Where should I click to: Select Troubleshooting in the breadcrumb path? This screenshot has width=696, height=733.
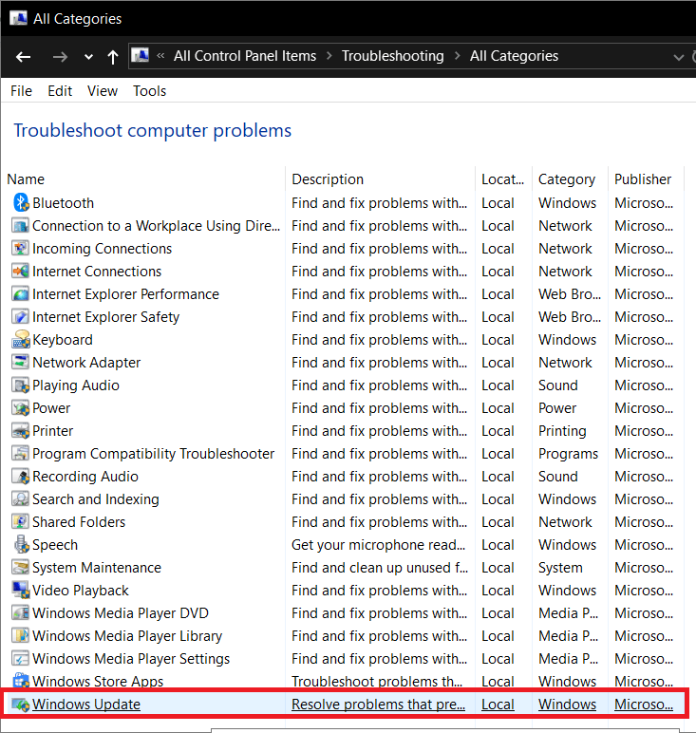point(392,56)
